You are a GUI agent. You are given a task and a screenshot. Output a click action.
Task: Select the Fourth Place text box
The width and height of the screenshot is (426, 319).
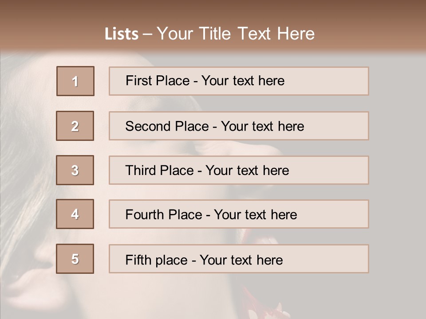click(239, 214)
